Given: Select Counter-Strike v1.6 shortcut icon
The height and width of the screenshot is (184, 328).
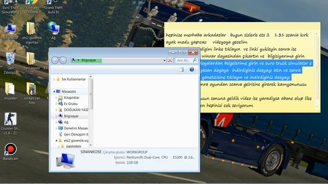Looking at the screenshot, I should pos(10,124).
